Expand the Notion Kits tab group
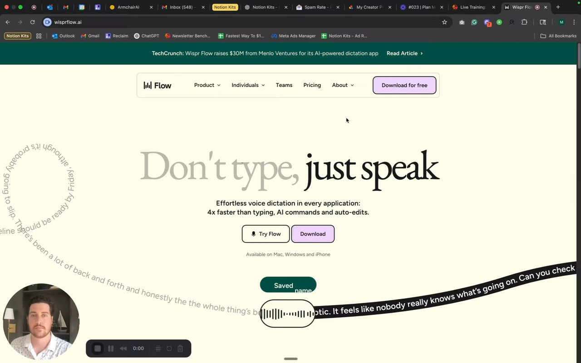 [225, 7]
